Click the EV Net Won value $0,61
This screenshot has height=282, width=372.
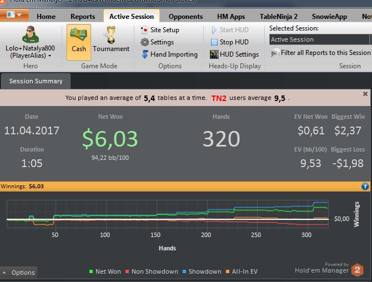click(311, 130)
